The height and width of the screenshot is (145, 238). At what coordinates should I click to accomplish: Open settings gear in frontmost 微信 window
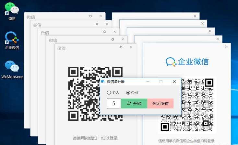pos(121,47)
